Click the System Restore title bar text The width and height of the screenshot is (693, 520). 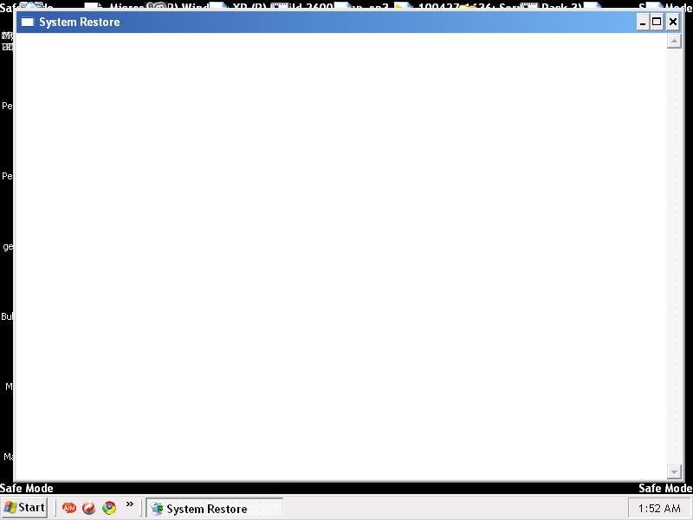coord(80,22)
